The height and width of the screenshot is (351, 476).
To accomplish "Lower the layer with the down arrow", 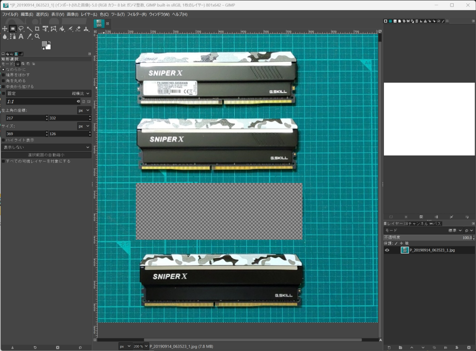I will [x=423, y=347].
